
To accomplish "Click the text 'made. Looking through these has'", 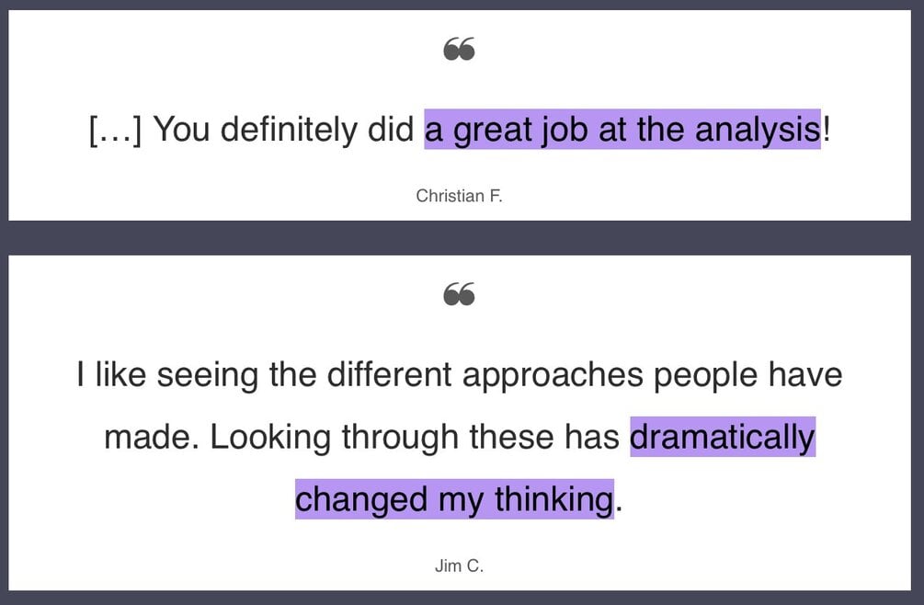I will (362, 437).
